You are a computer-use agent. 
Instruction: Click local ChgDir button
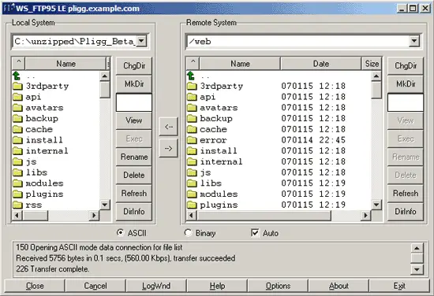coord(134,65)
